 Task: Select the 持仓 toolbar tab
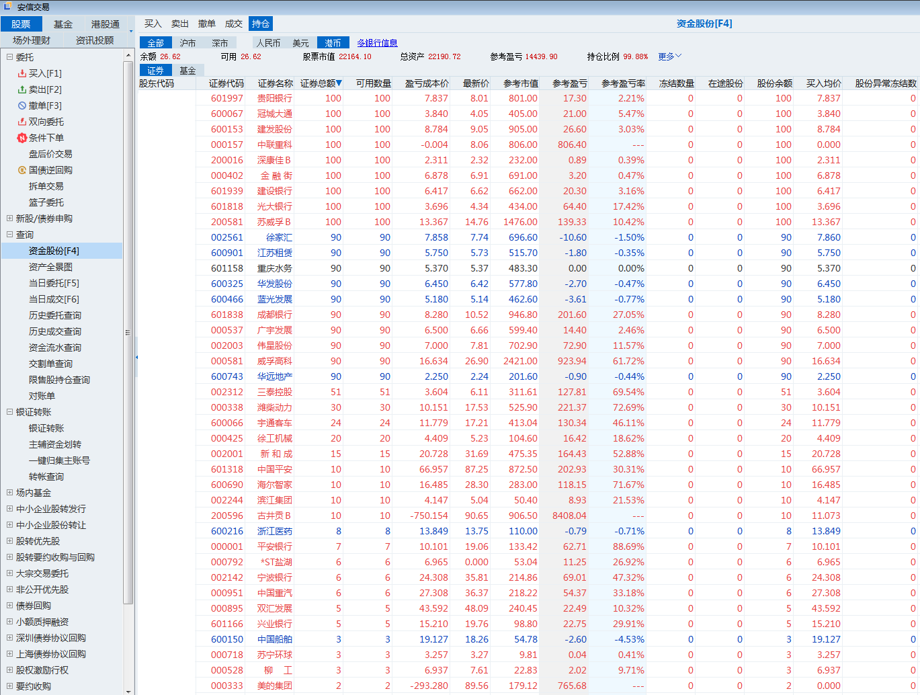261,24
